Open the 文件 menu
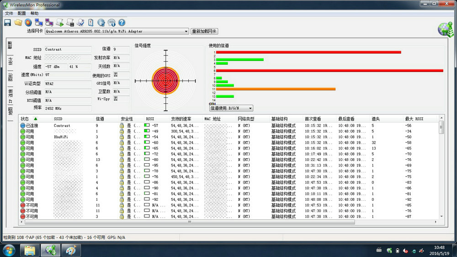457x257 pixels. point(9,13)
